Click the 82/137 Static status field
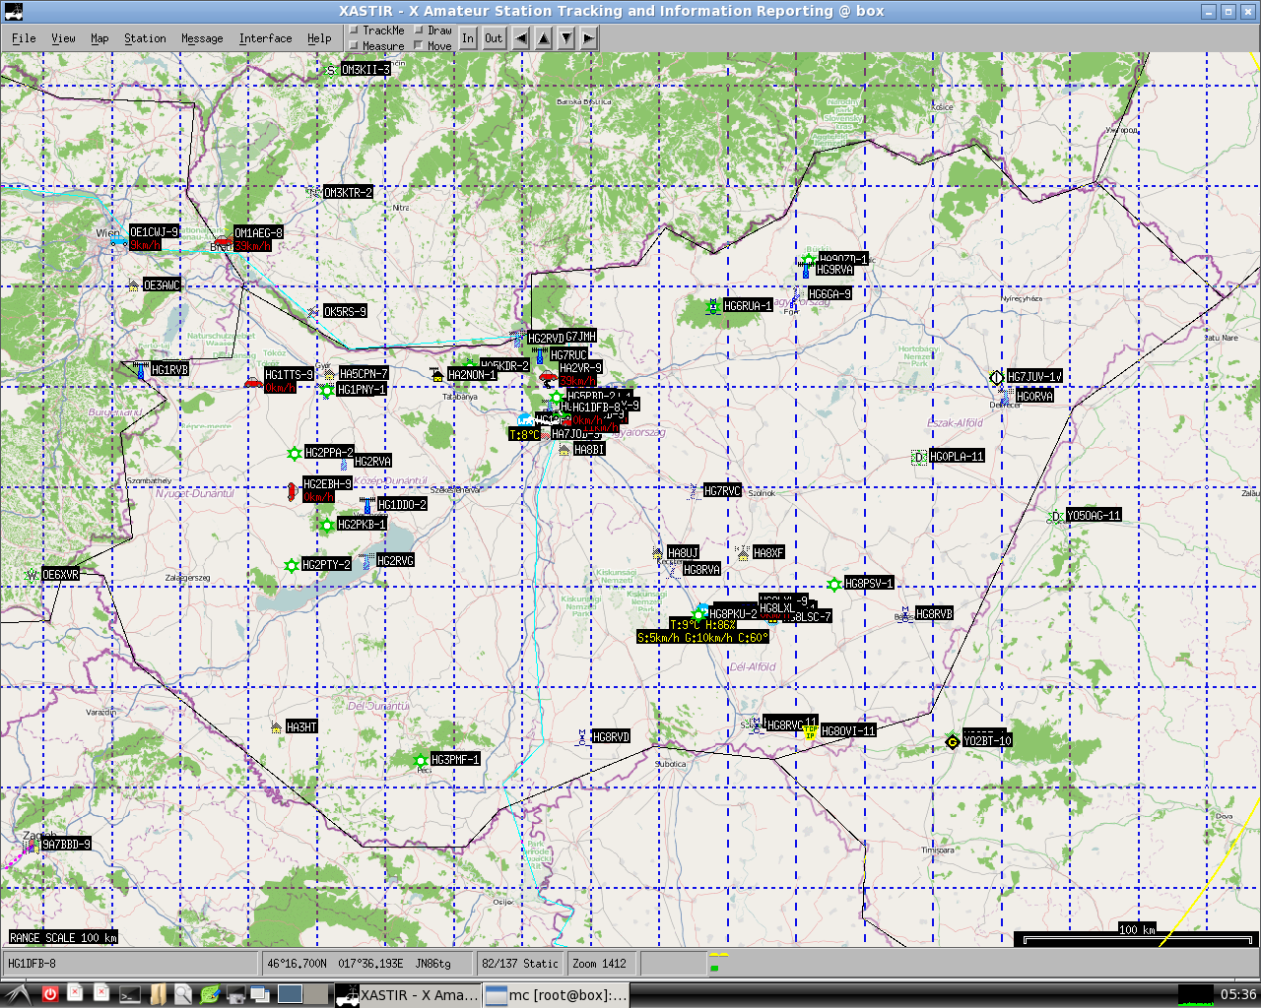The image size is (1261, 1008). 520,964
